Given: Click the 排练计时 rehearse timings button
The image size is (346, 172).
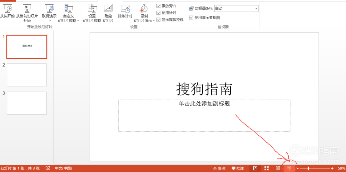Looking at the screenshot, I should tap(125, 11).
